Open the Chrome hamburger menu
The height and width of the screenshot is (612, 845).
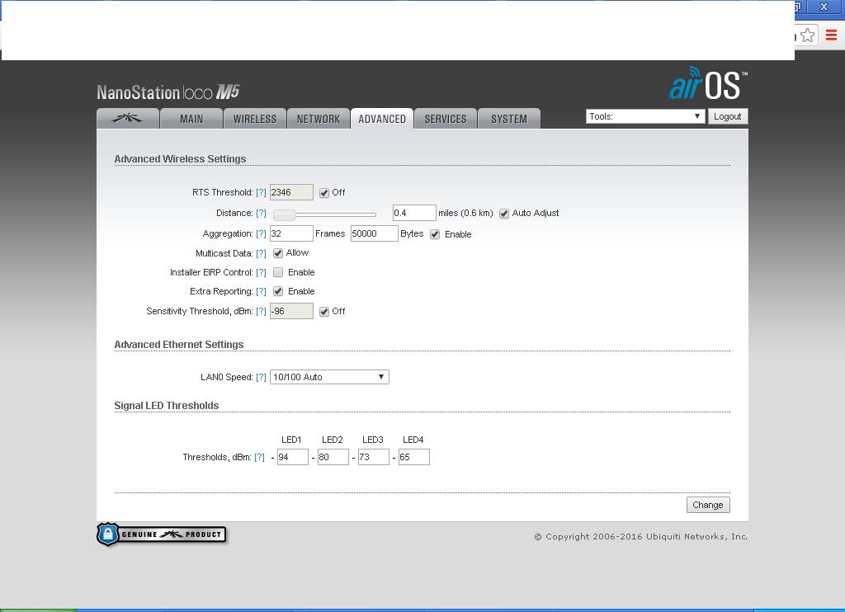pyautogui.click(x=831, y=35)
